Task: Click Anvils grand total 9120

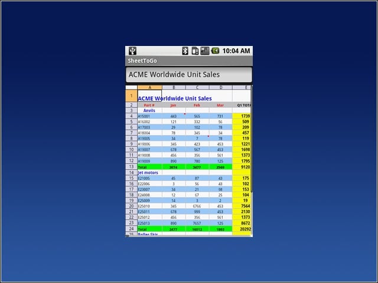Action: pos(242,167)
